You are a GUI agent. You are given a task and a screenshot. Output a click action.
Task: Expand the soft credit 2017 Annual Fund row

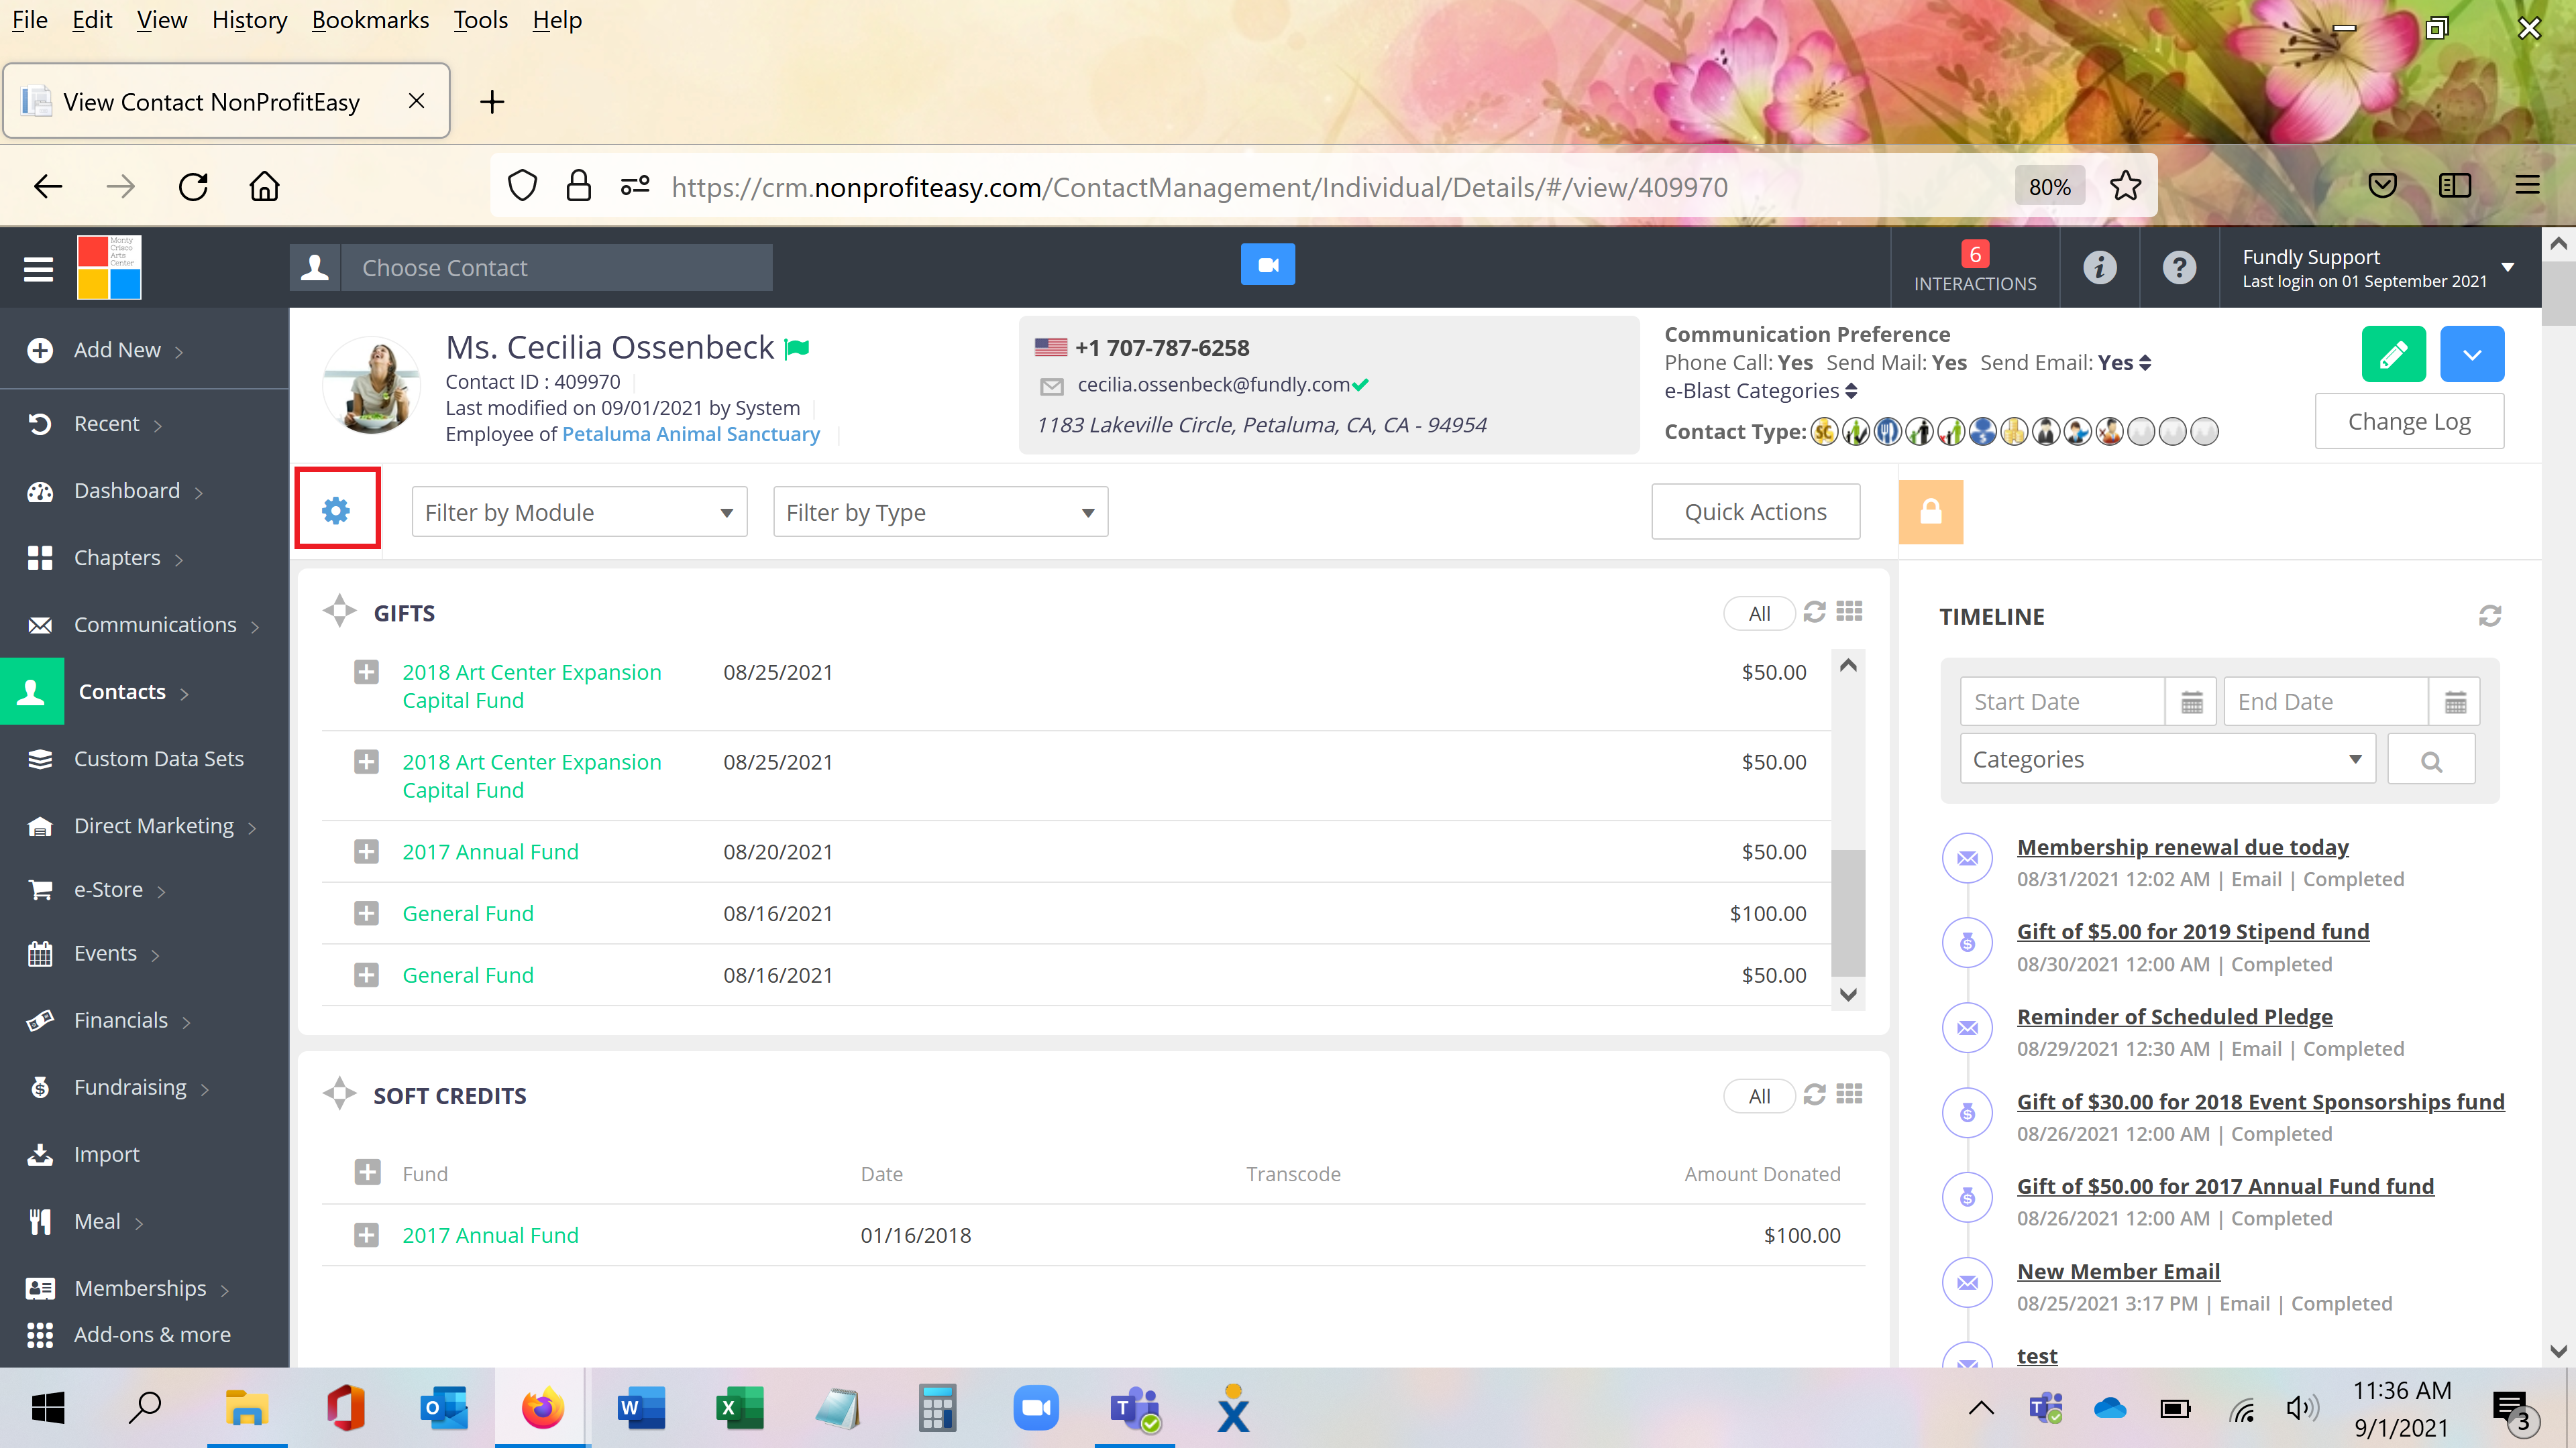366,1235
